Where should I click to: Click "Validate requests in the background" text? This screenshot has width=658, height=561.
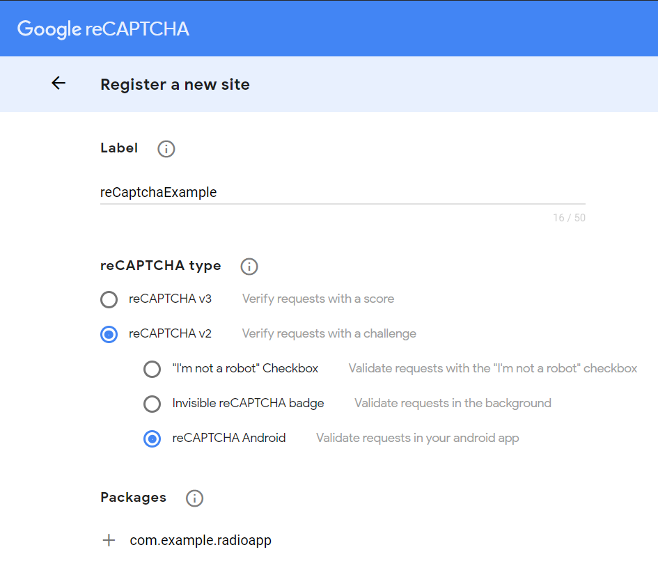(453, 403)
